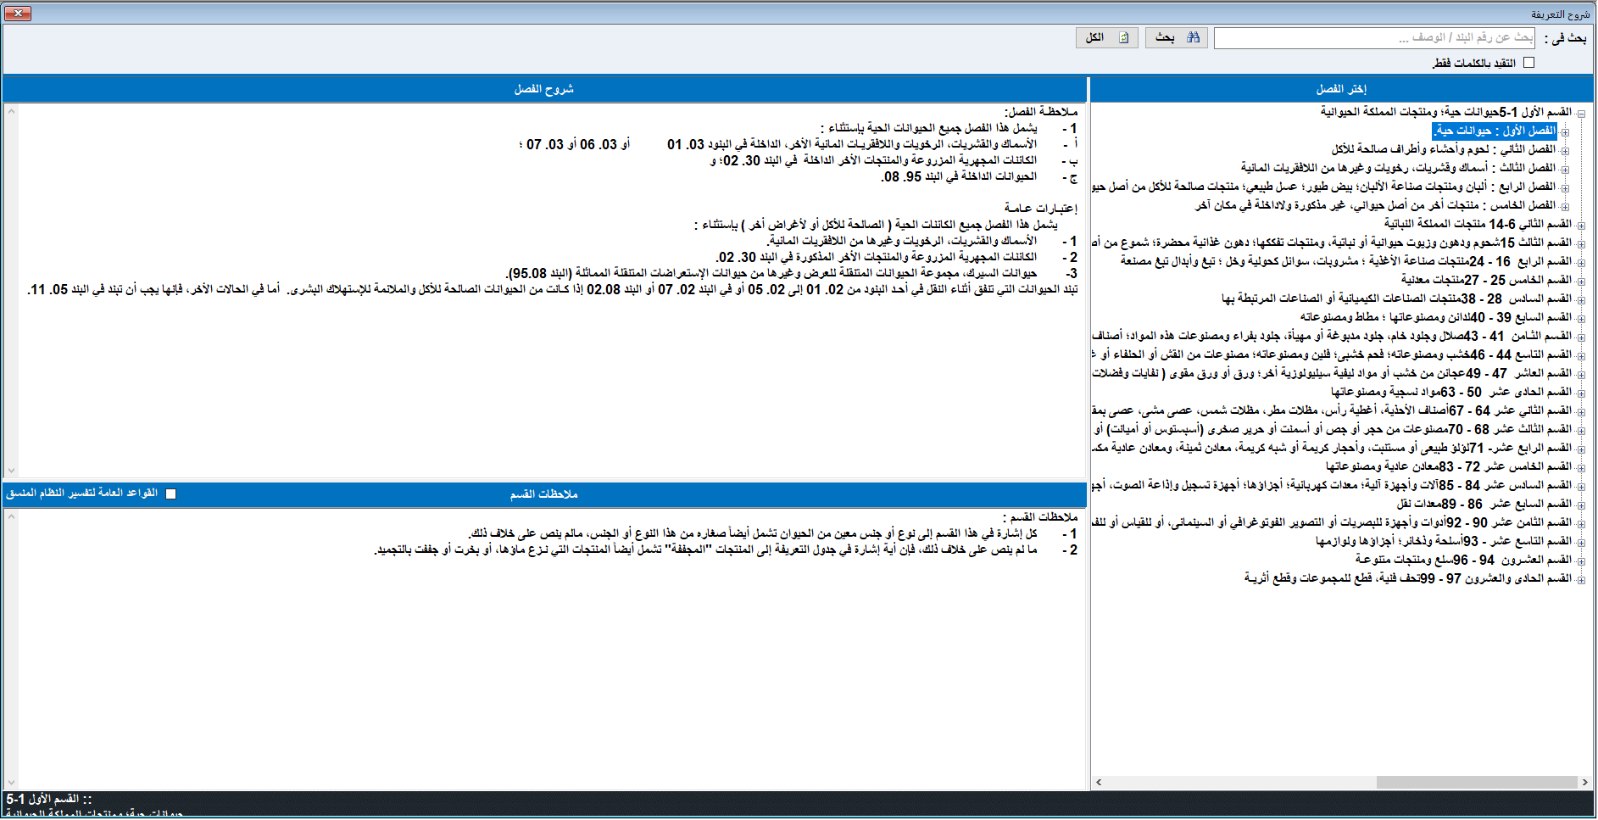Click the شروط الفصل panel header
Image resolution: width=1598 pixels, height=820 pixels.
[544, 89]
